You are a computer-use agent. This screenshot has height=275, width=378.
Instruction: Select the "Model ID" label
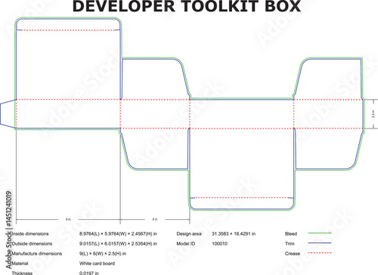(x=186, y=243)
